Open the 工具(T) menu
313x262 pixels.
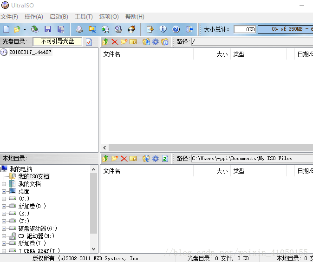[84, 17]
